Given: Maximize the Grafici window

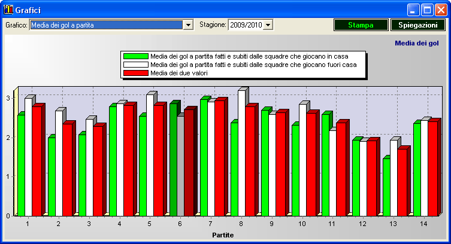Looking at the screenshot, I should click(428, 10).
